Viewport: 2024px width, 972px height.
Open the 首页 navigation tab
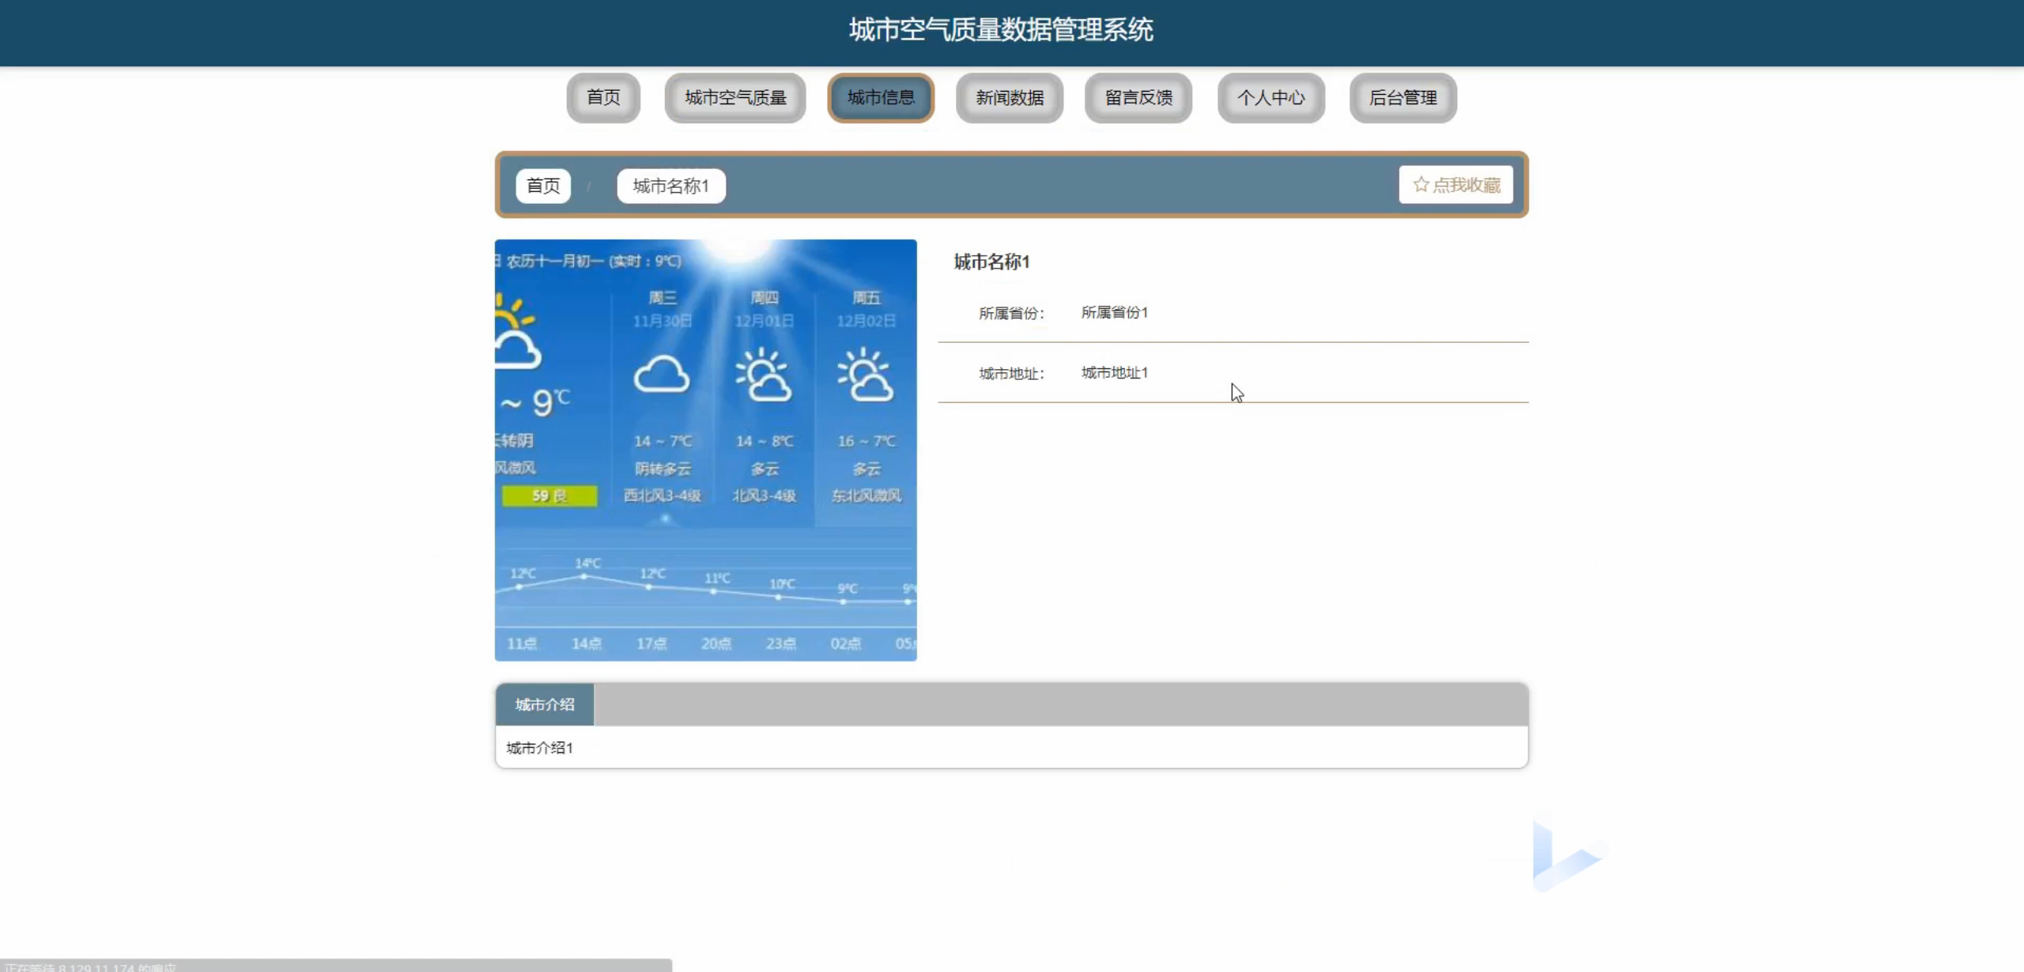click(603, 98)
